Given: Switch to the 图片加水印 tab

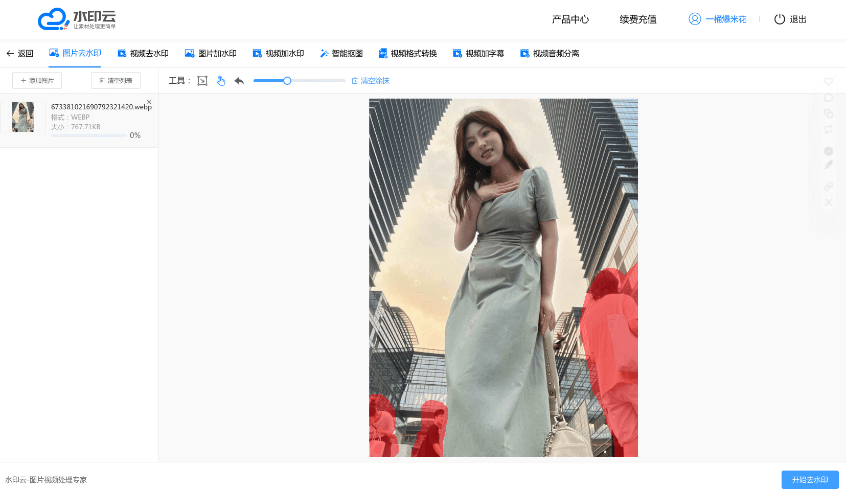Looking at the screenshot, I should click(x=211, y=53).
